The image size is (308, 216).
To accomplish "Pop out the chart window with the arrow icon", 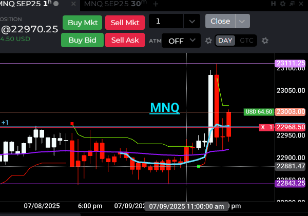I will pyautogui.click(x=292, y=4).
